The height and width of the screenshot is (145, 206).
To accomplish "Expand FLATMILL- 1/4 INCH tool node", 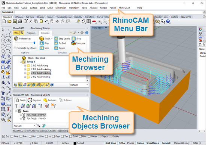I will pyautogui.click(x=21, y=118).
